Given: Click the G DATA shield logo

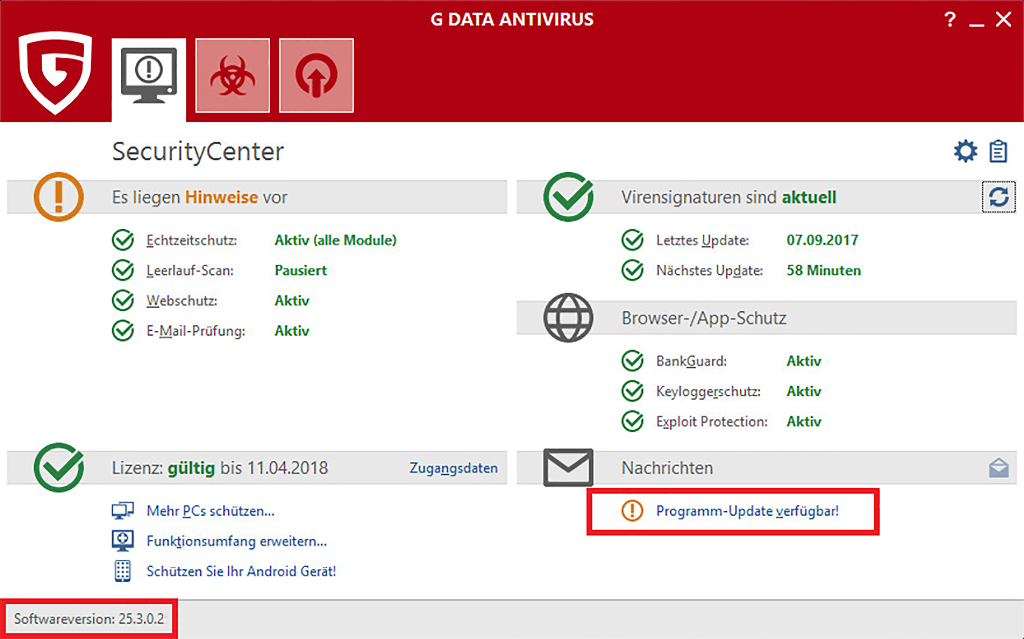Looking at the screenshot, I should click(x=55, y=71).
